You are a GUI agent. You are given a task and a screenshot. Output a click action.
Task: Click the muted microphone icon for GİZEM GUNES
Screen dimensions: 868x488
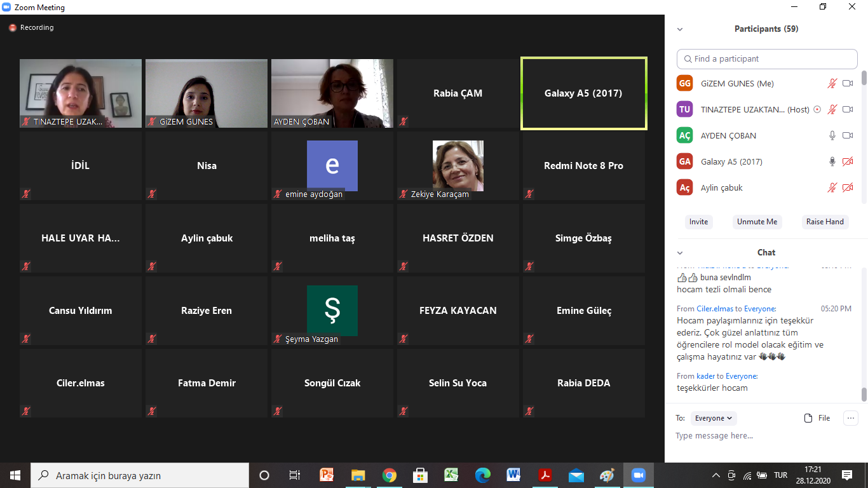tap(832, 83)
